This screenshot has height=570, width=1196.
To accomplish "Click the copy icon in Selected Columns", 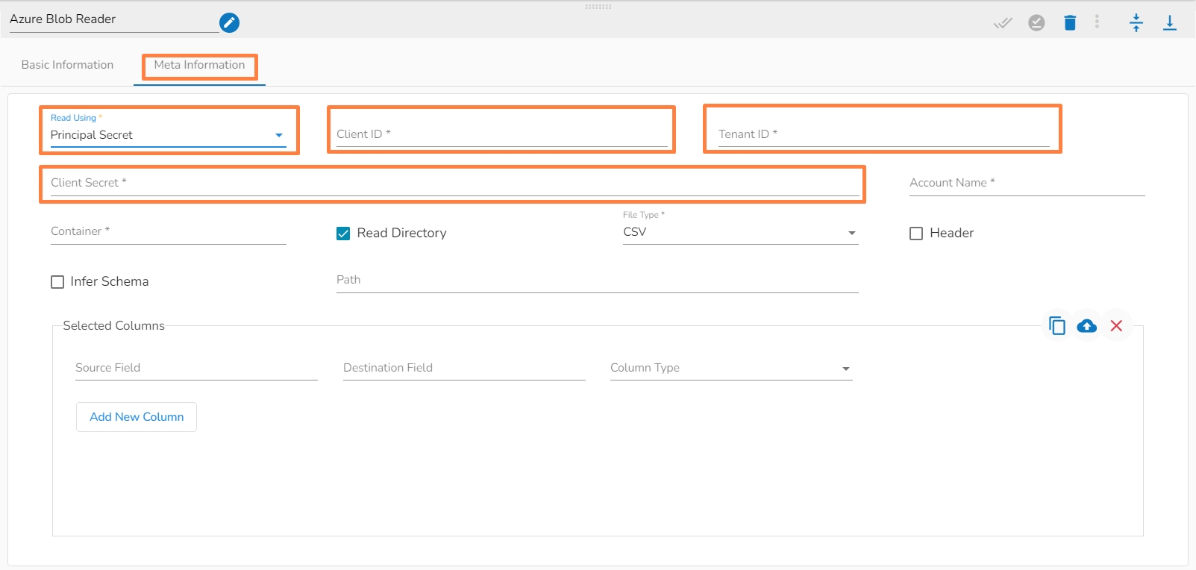I will pyautogui.click(x=1056, y=326).
